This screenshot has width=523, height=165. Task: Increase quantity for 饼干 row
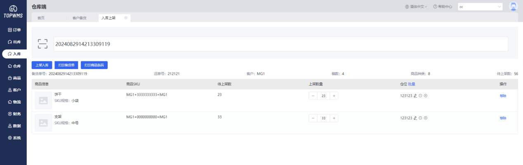tap(334, 96)
